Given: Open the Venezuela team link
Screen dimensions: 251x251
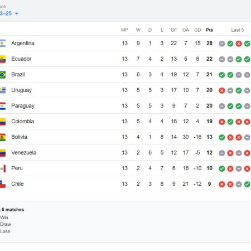Looking at the screenshot, I should [24, 153].
